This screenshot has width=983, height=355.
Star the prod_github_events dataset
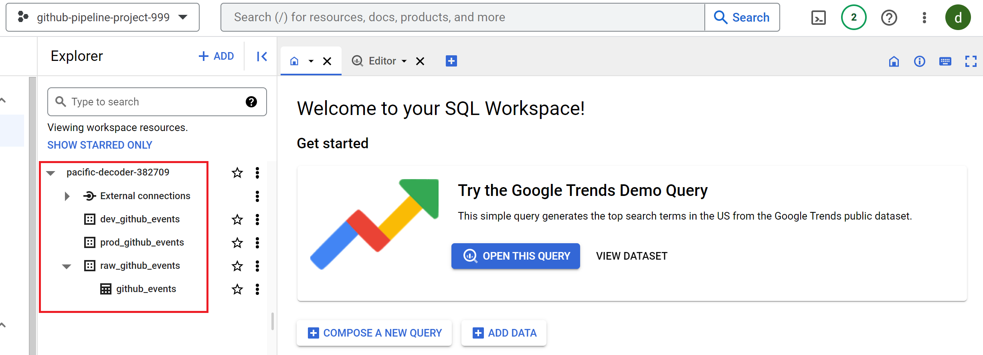pos(237,242)
